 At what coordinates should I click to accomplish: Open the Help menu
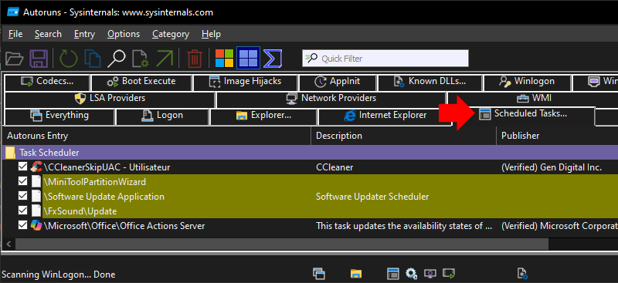coord(211,34)
